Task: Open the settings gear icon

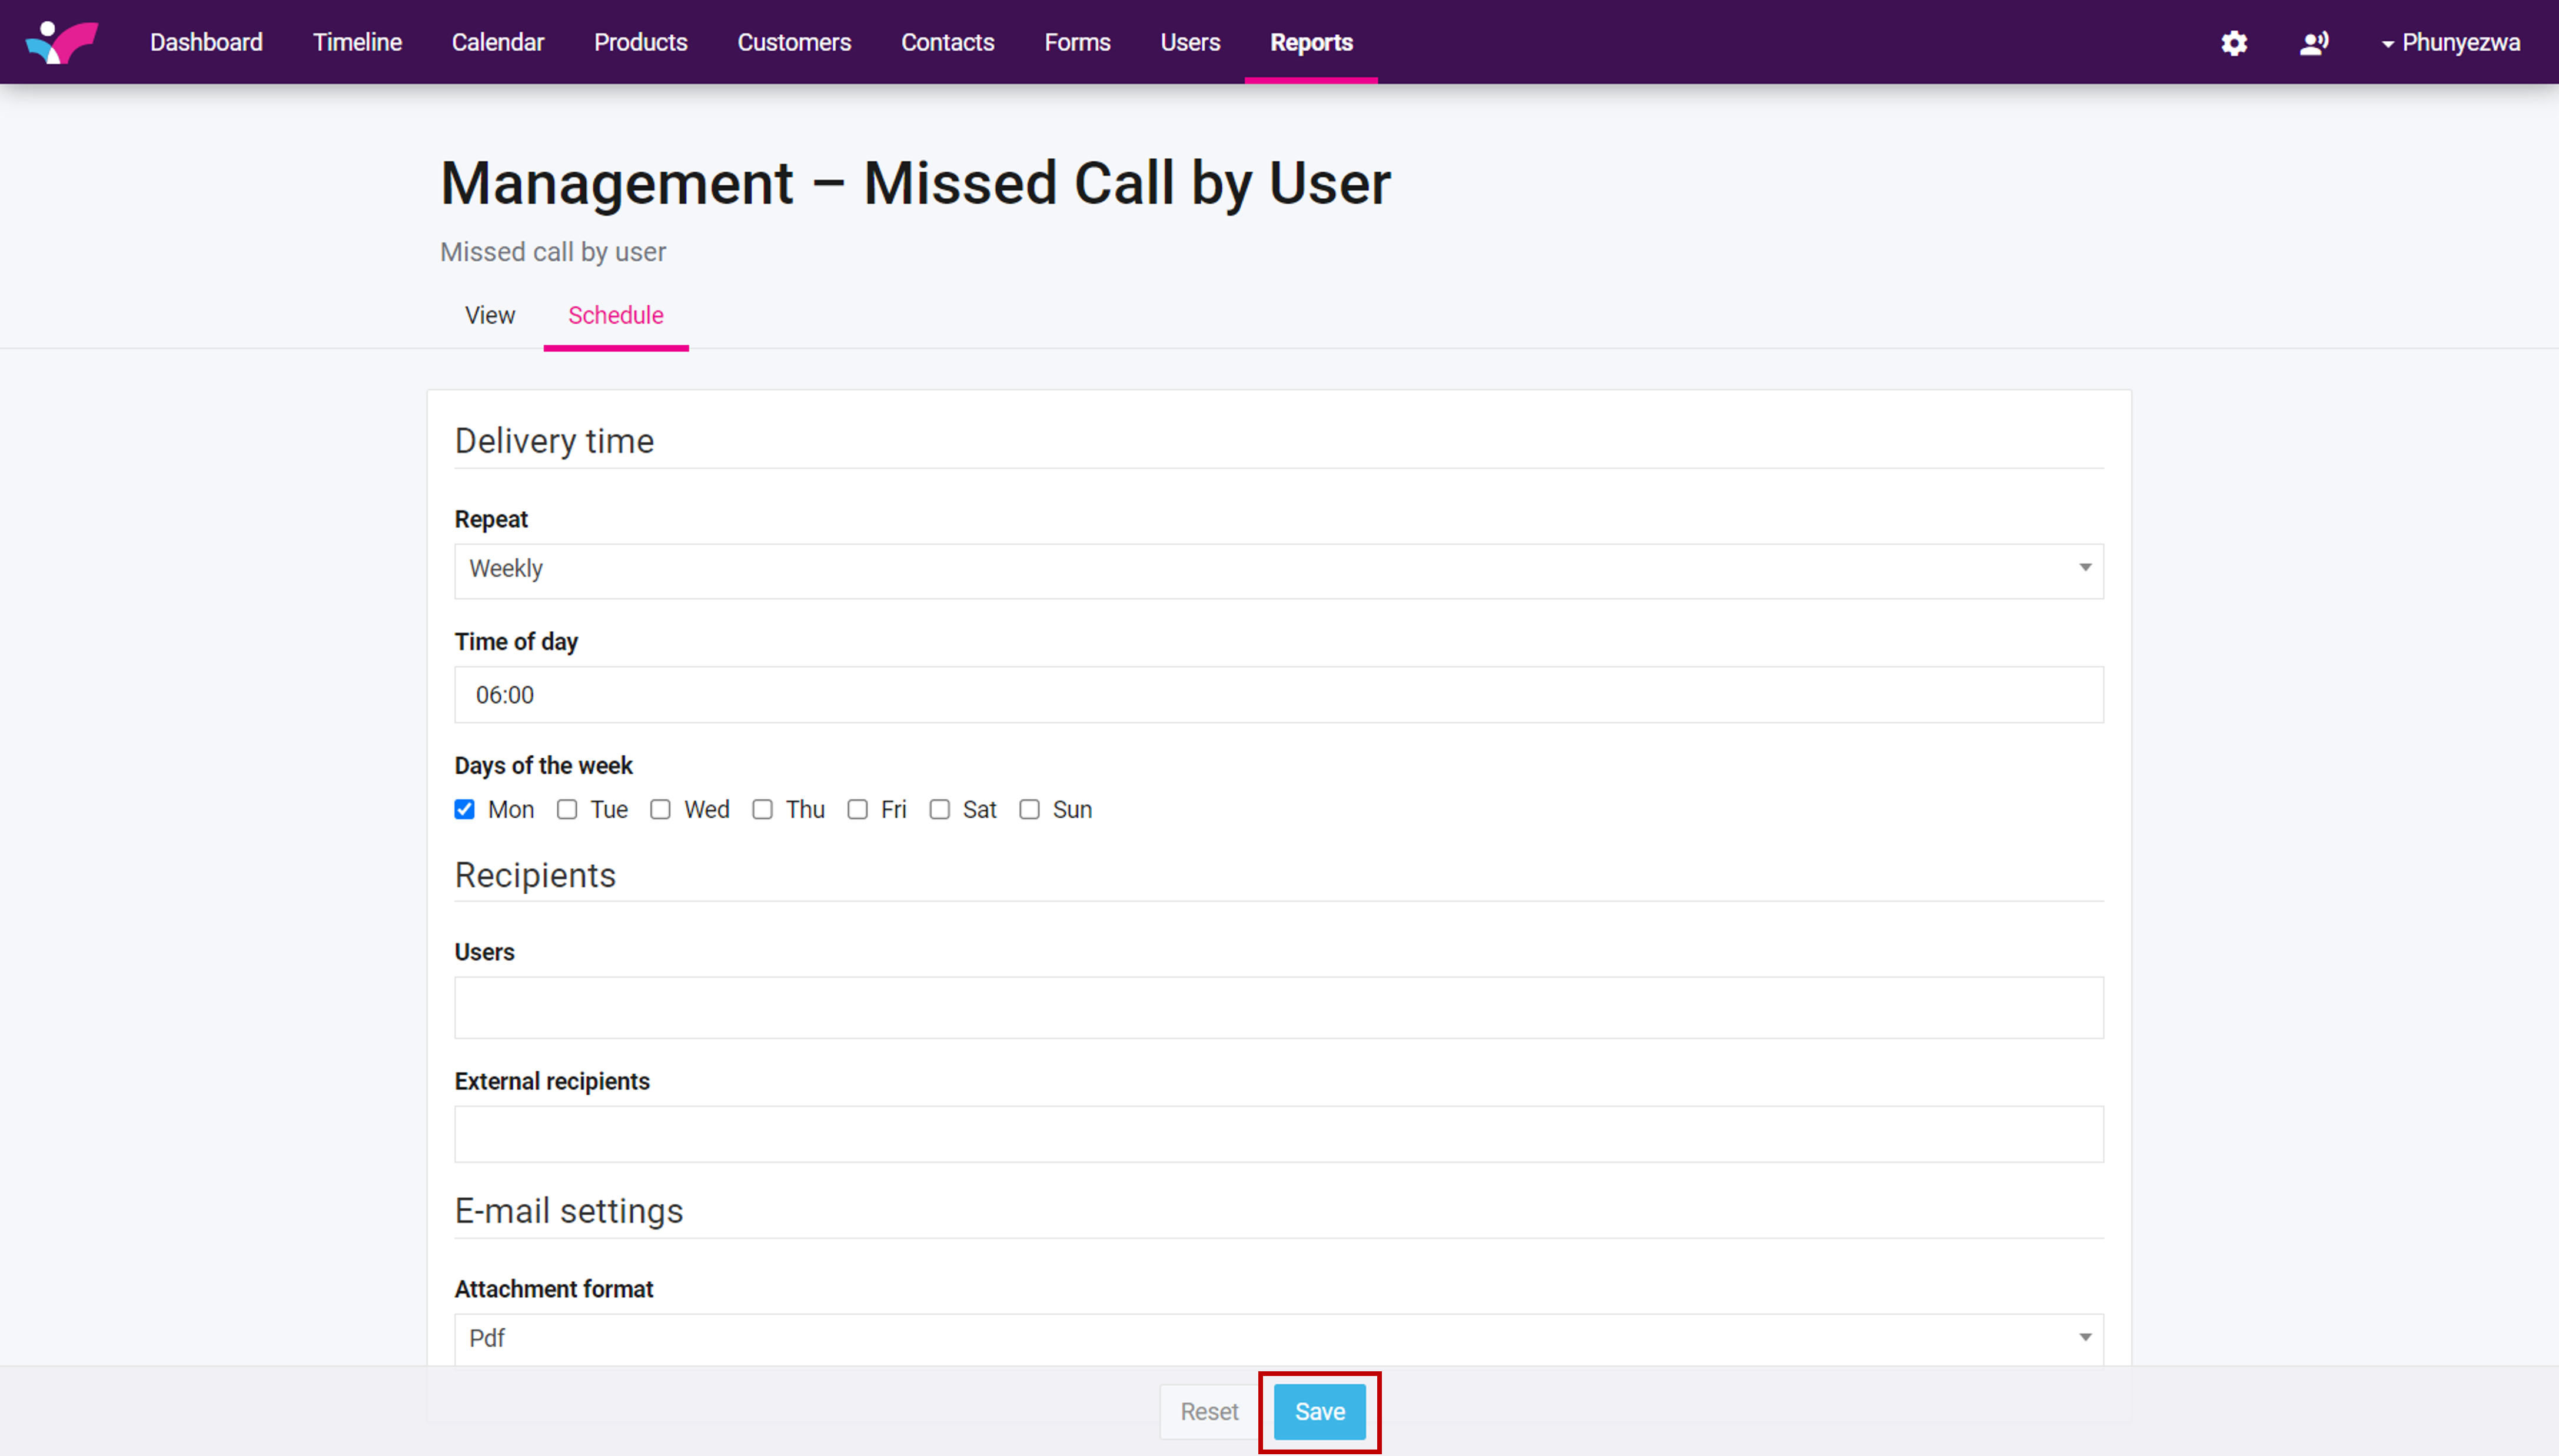Action: coord(2234,43)
